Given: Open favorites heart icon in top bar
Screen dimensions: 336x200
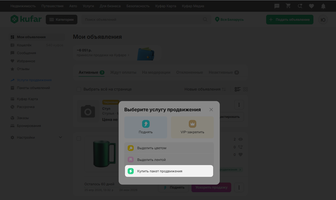Looking at the screenshot, I should [312, 6].
